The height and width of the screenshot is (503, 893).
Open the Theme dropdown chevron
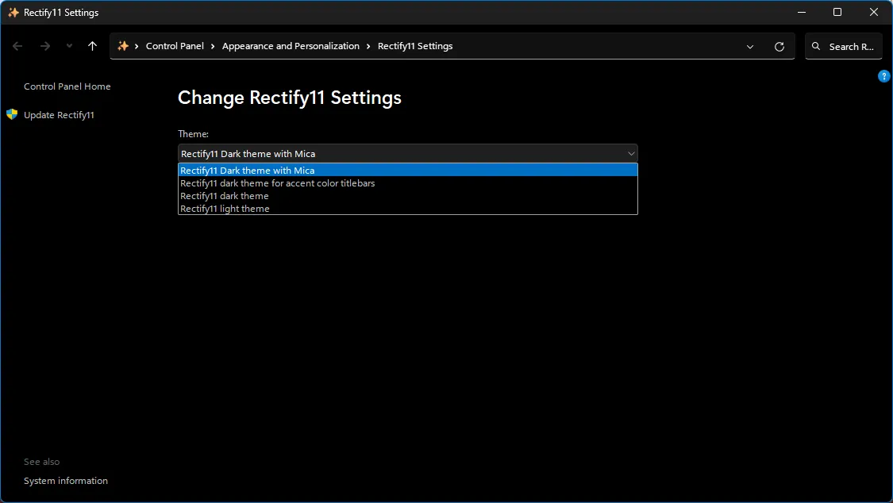click(x=631, y=153)
